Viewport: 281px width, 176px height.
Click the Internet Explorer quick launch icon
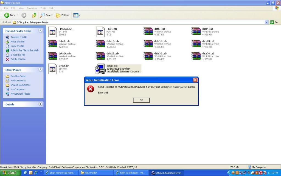pos(36,173)
